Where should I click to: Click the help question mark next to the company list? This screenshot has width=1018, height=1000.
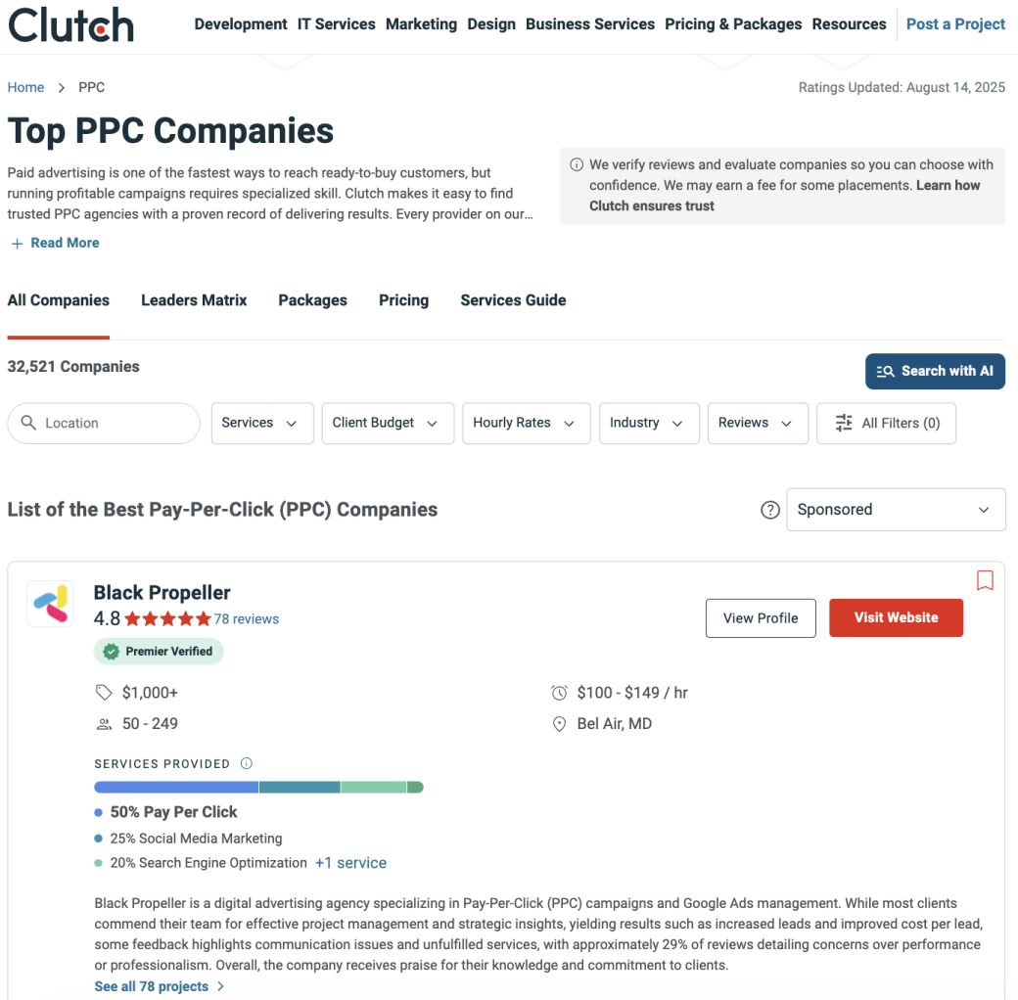[x=770, y=510]
